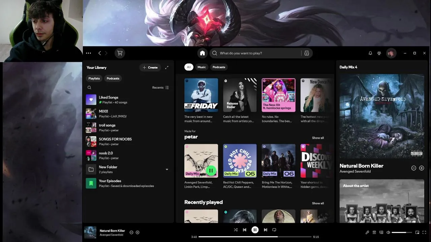Image resolution: width=431 pixels, height=242 pixels.
Task: Enter full screen with the expand icon
Action: 424,232
